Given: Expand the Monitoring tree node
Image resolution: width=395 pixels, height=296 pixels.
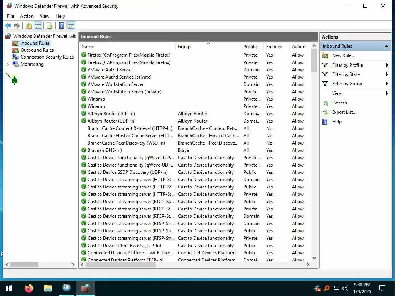Looking at the screenshot, I should coord(8,64).
